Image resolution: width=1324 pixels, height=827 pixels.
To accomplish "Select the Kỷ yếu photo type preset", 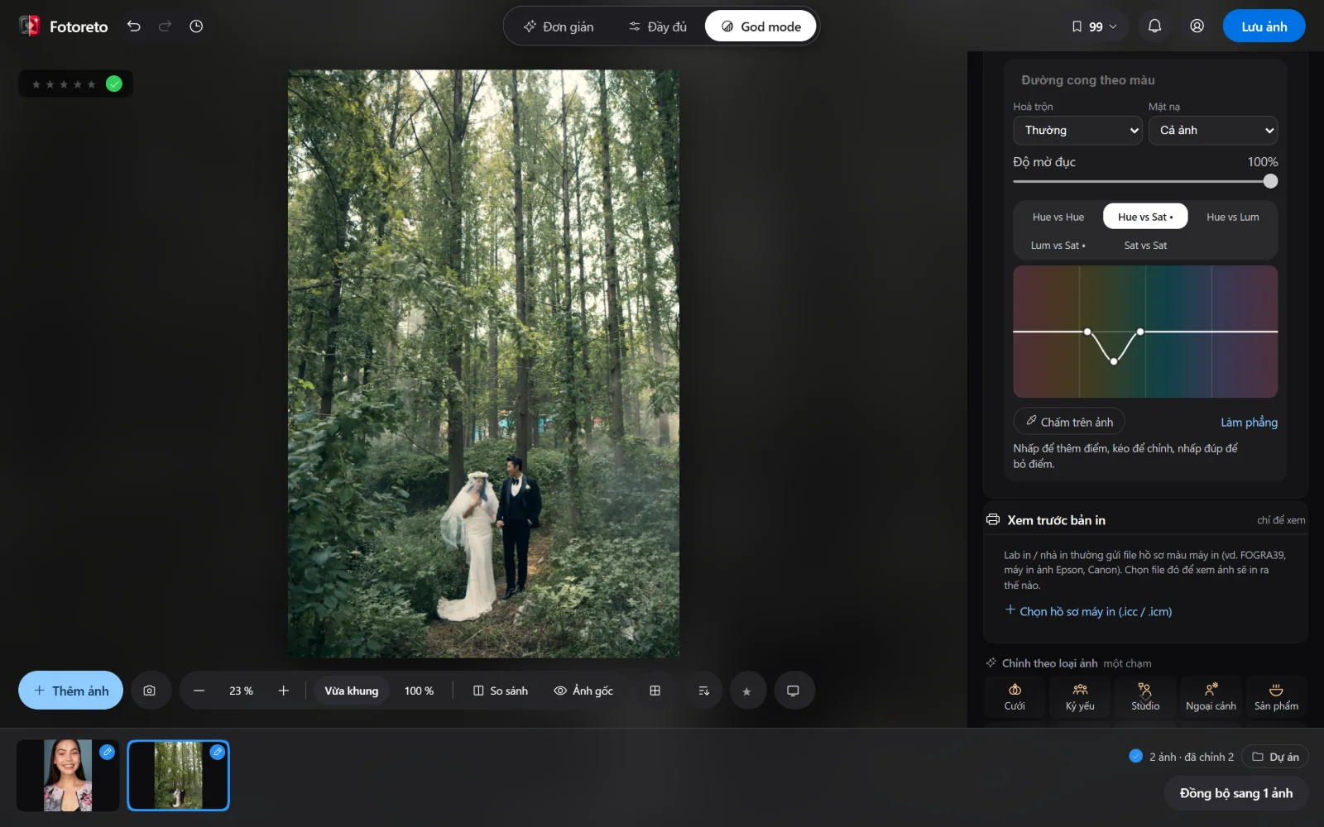I will tap(1080, 697).
